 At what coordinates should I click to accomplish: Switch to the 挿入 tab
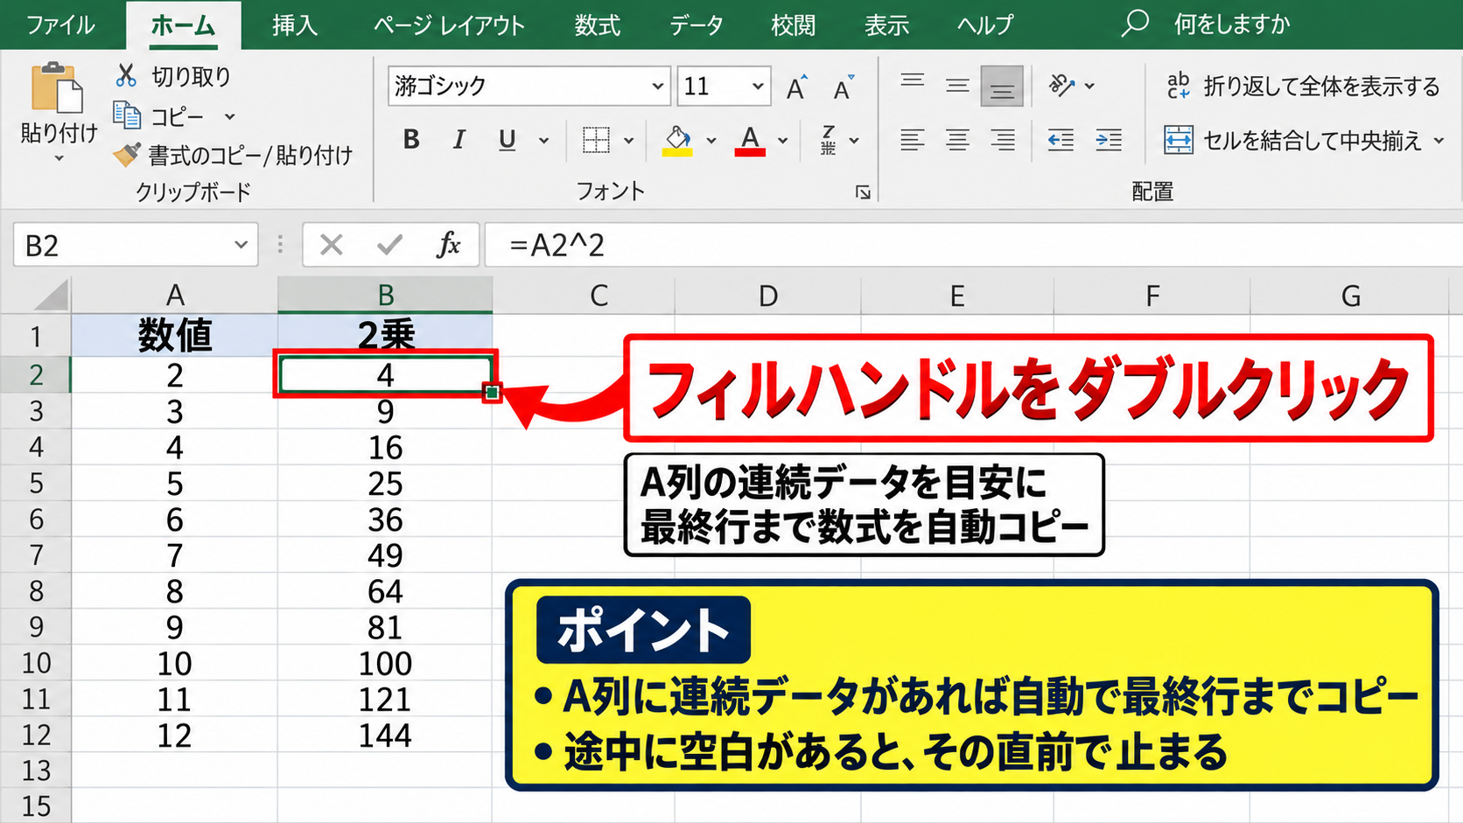[x=294, y=24]
